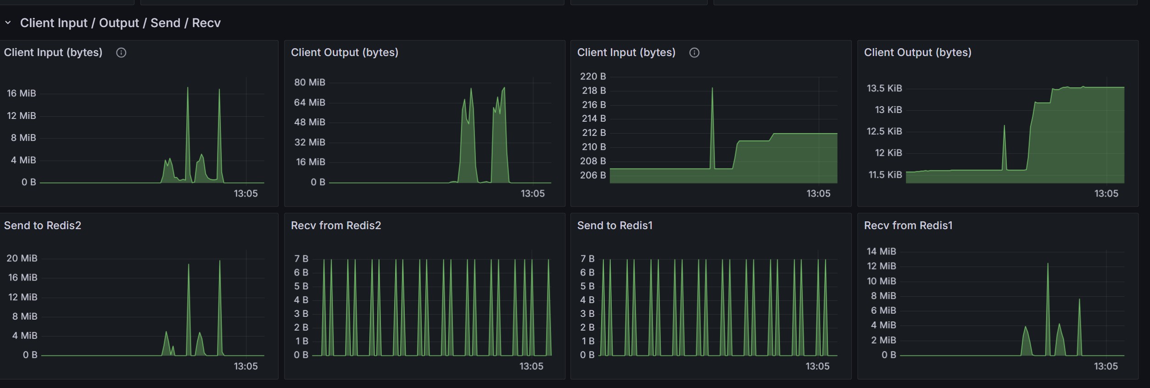
Task: Click the row title Client Input / Output / Send / Recv
Action: 120,23
